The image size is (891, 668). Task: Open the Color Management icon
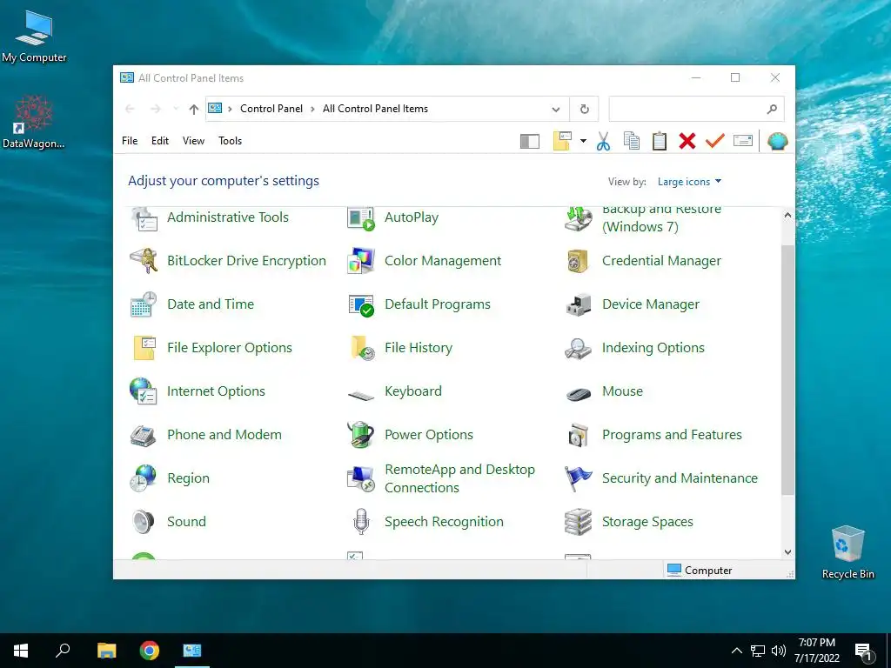361,261
